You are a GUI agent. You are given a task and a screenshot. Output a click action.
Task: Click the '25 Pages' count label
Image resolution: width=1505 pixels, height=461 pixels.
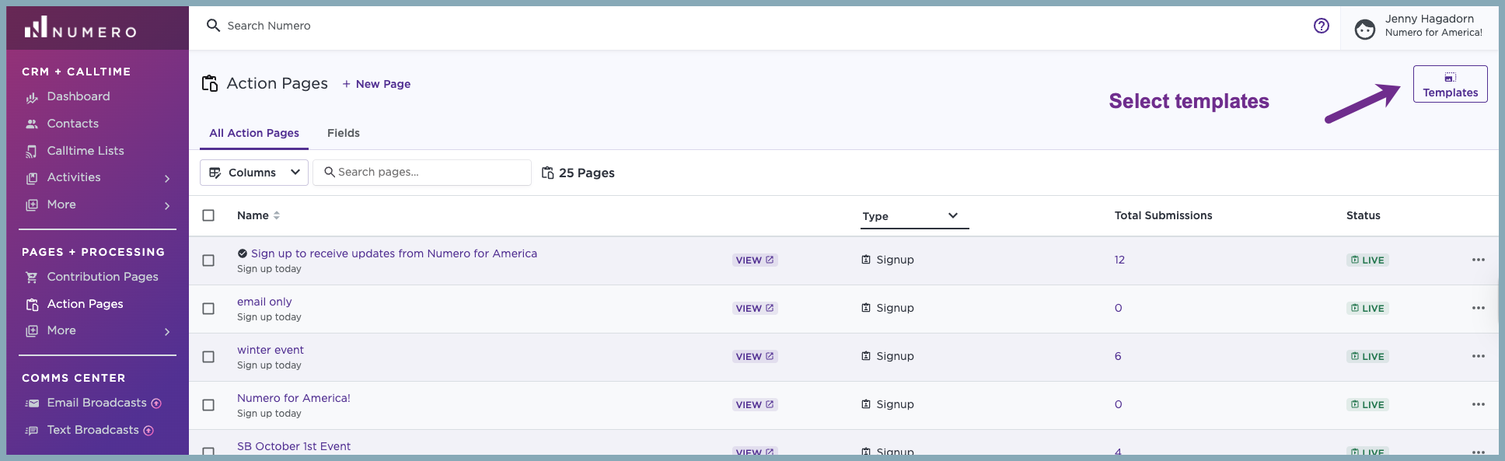[x=586, y=173]
